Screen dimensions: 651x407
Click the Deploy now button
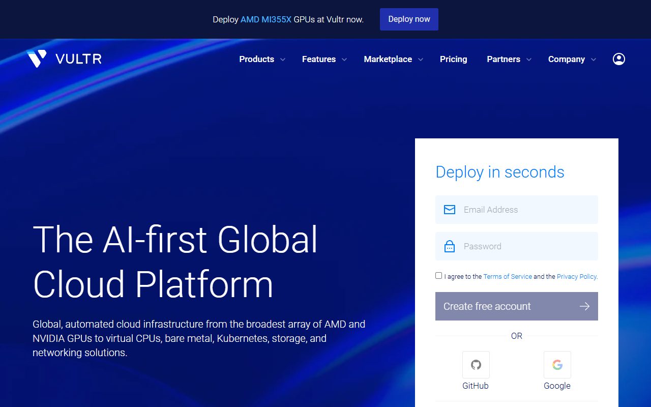point(409,19)
